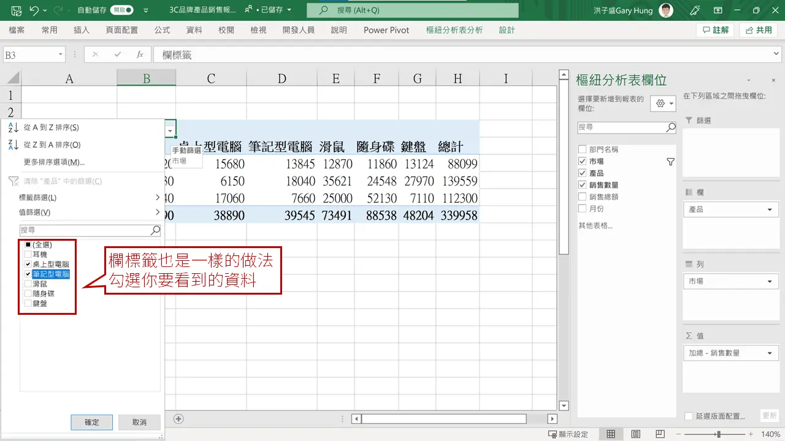Click the 註解 comments button
Screen dimensions: 785x441
click(716, 30)
